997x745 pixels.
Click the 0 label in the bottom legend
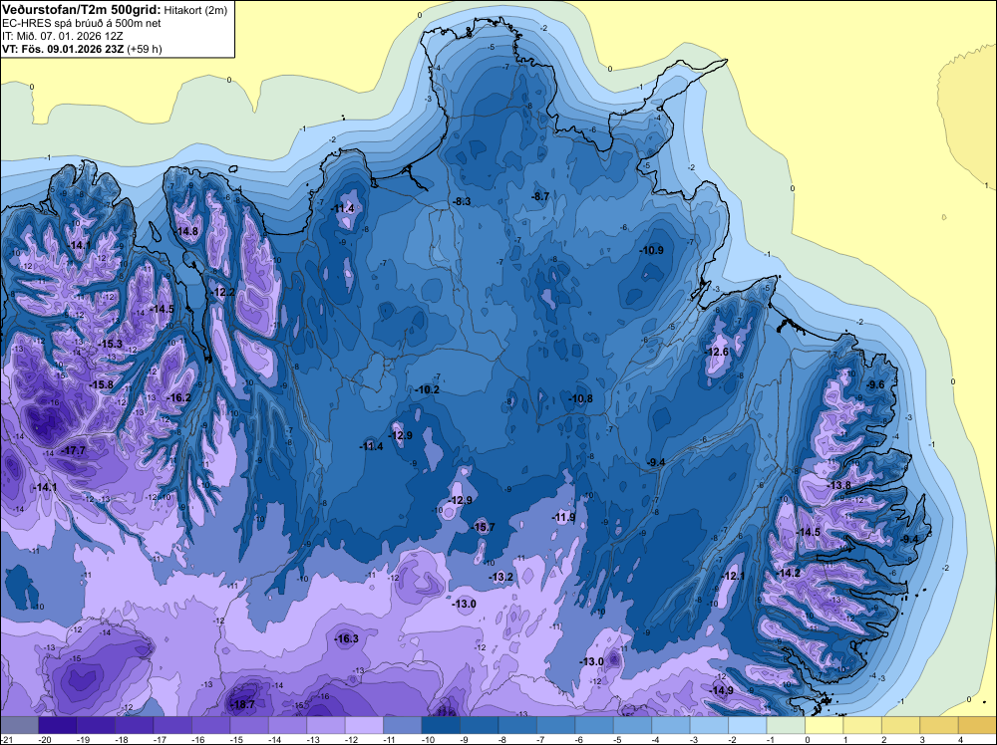tap(807, 739)
